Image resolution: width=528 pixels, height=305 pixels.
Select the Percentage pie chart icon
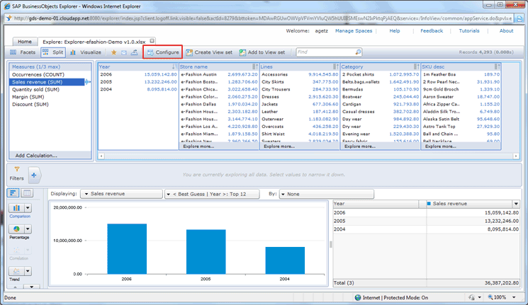pyautogui.click(x=16, y=229)
